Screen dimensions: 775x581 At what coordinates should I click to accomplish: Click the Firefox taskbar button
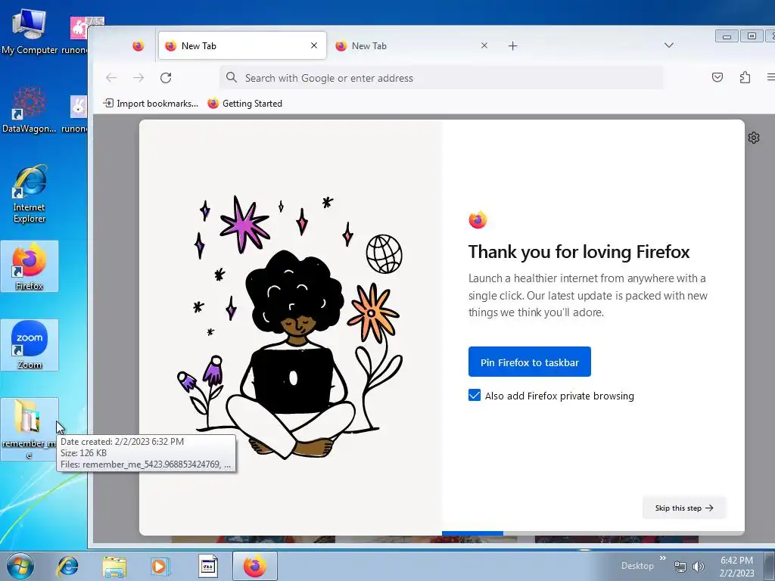click(x=254, y=566)
